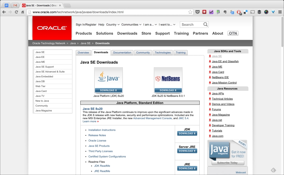Open the Delicious bookmarks extension icon
284x175 pixels.
(246, 12)
